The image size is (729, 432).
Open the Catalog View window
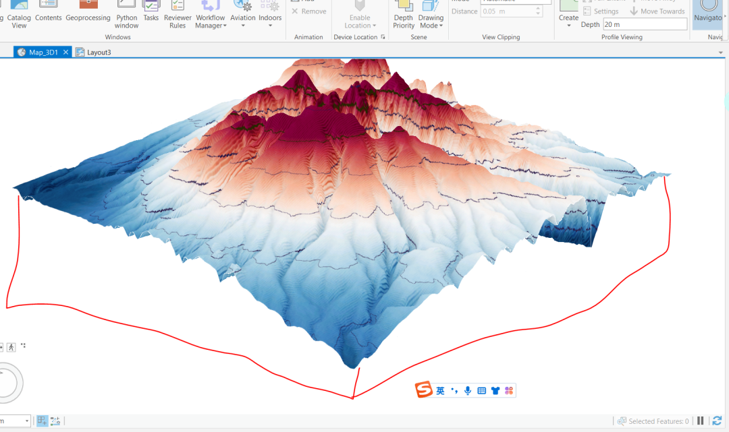click(x=19, y=14)
